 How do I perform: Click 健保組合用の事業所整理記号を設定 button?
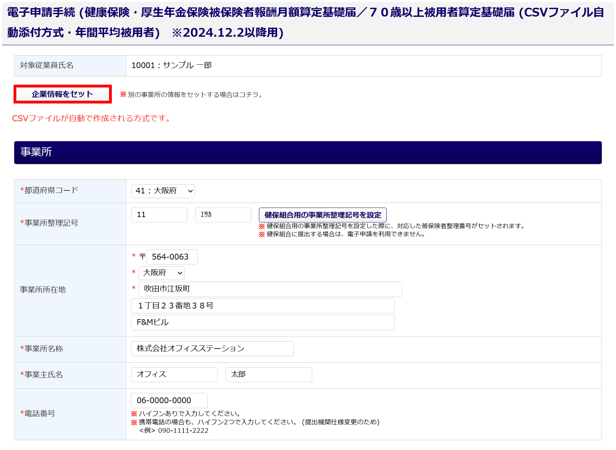(322, 215)
